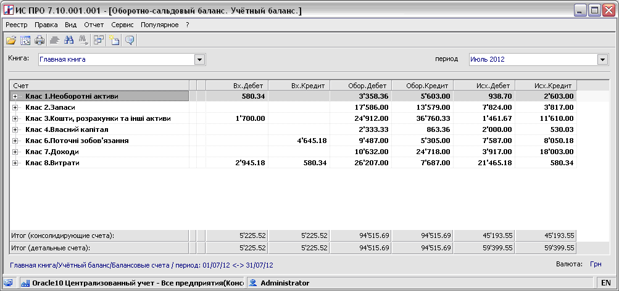The image size is (619, 291).
Task: Click the Исх.Дебет column header
Action: [484, 85]
